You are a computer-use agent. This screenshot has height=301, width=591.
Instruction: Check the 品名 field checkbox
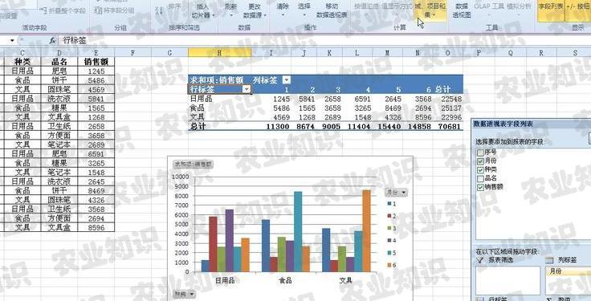480,178
